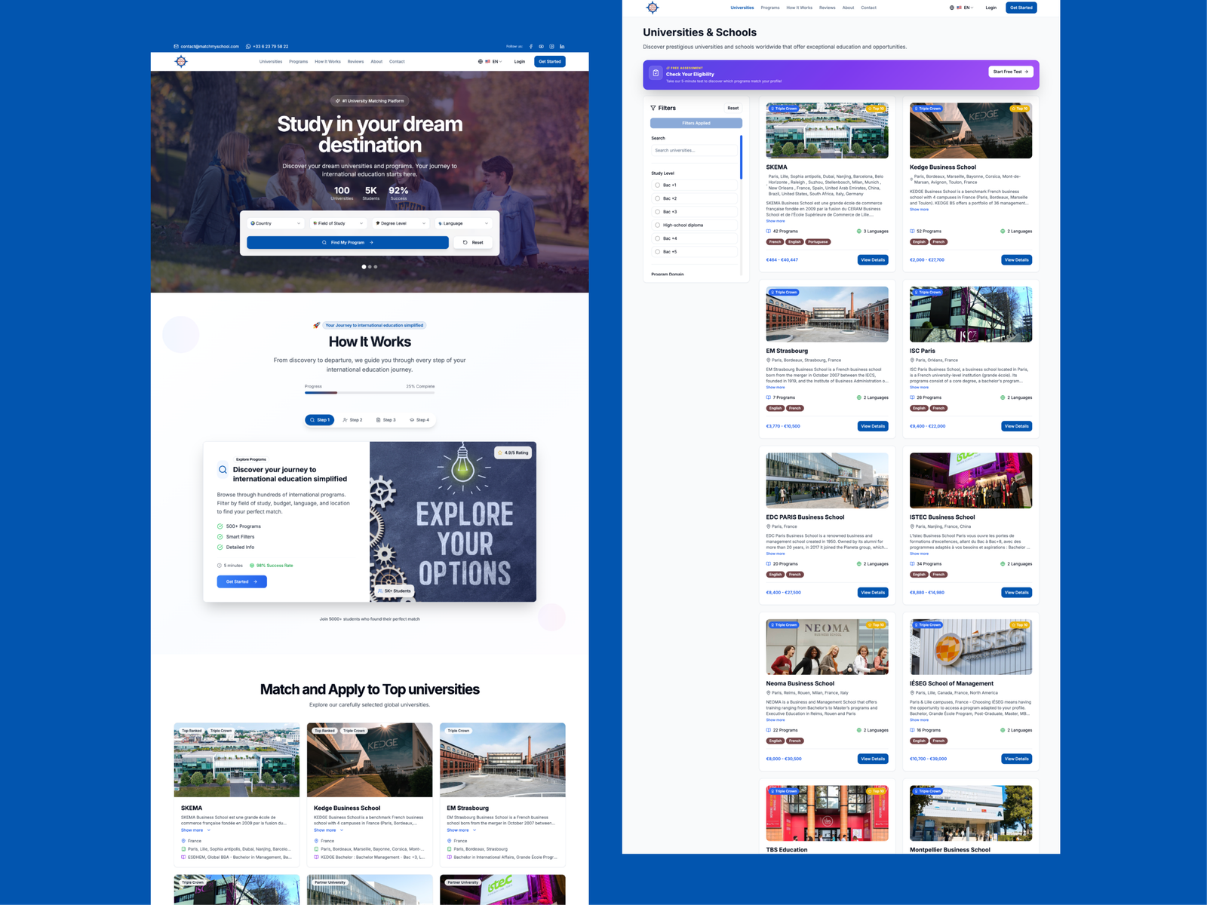This screenshot has height=905, width=1207.
Task: Click the Find My Program button
Action: click(348, 242)
